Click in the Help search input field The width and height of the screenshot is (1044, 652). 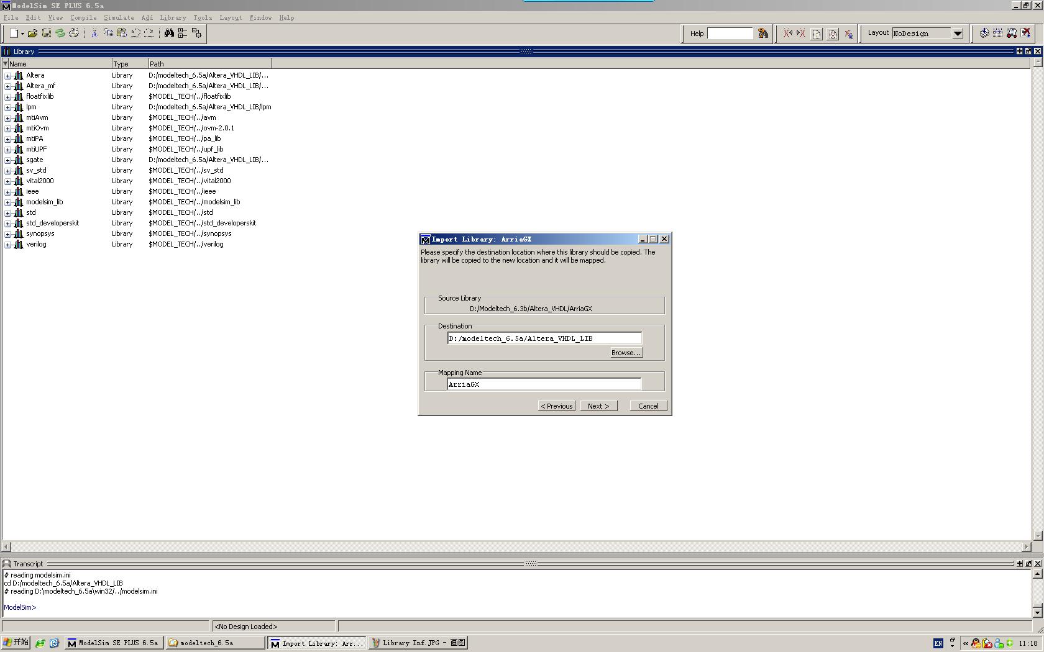pos(730,34)
